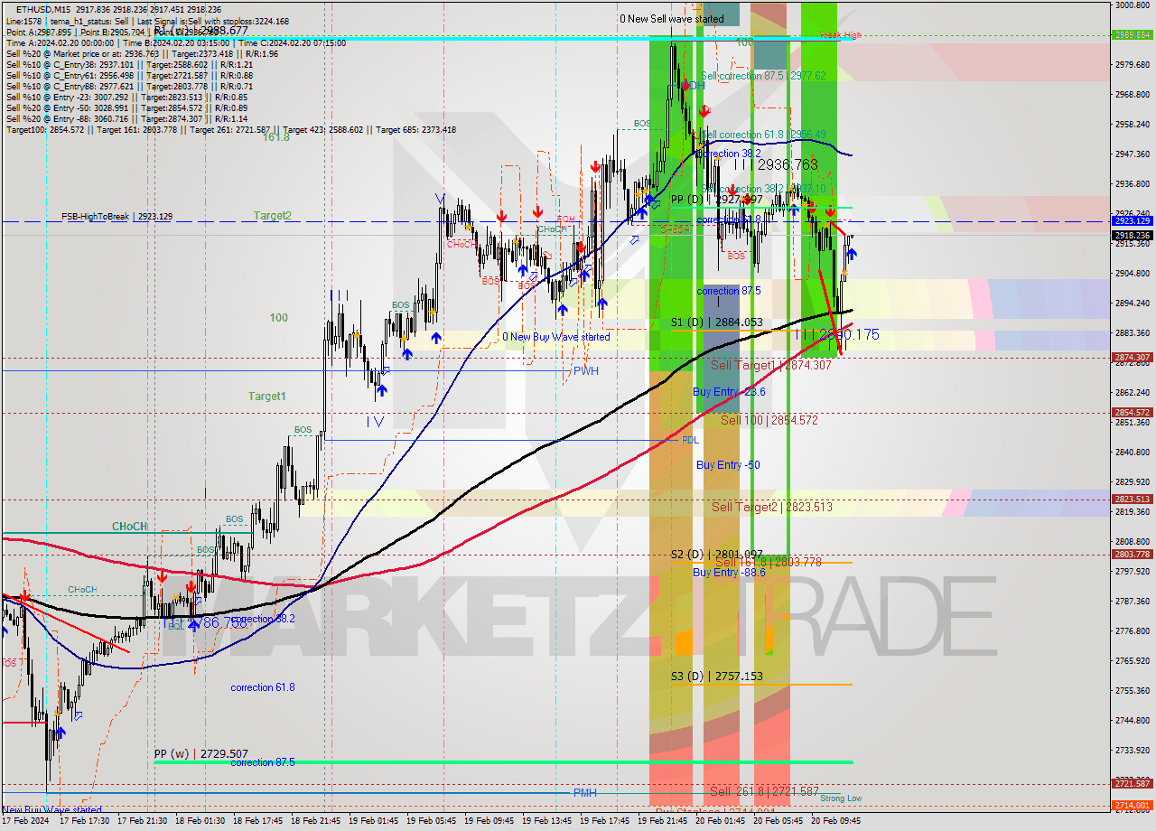Click the Buy Entry -50 label
The image size is (1156, 831).
click(x=728, y=465)
